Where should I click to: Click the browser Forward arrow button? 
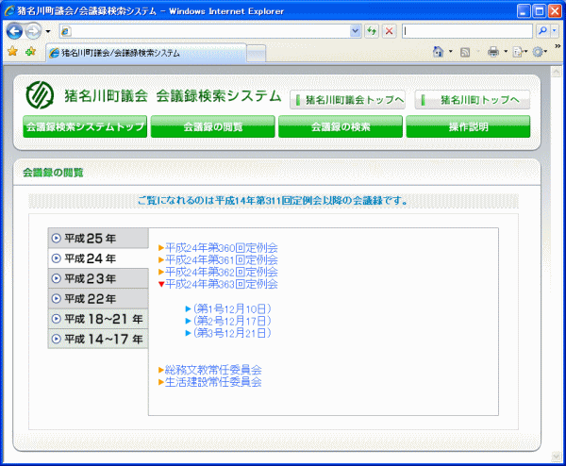[34, 31]
